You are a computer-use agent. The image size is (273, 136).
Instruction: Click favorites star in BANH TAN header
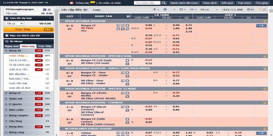128,16
